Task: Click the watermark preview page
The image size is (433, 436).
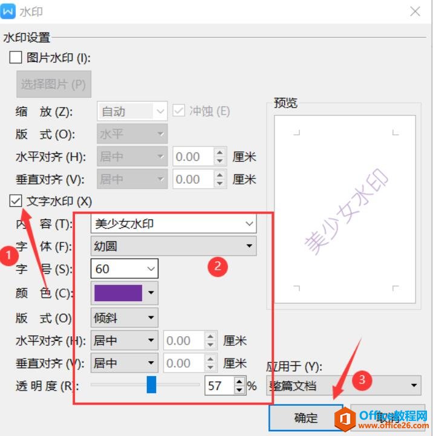Action: pyautogui.click(x=345, y=209)
